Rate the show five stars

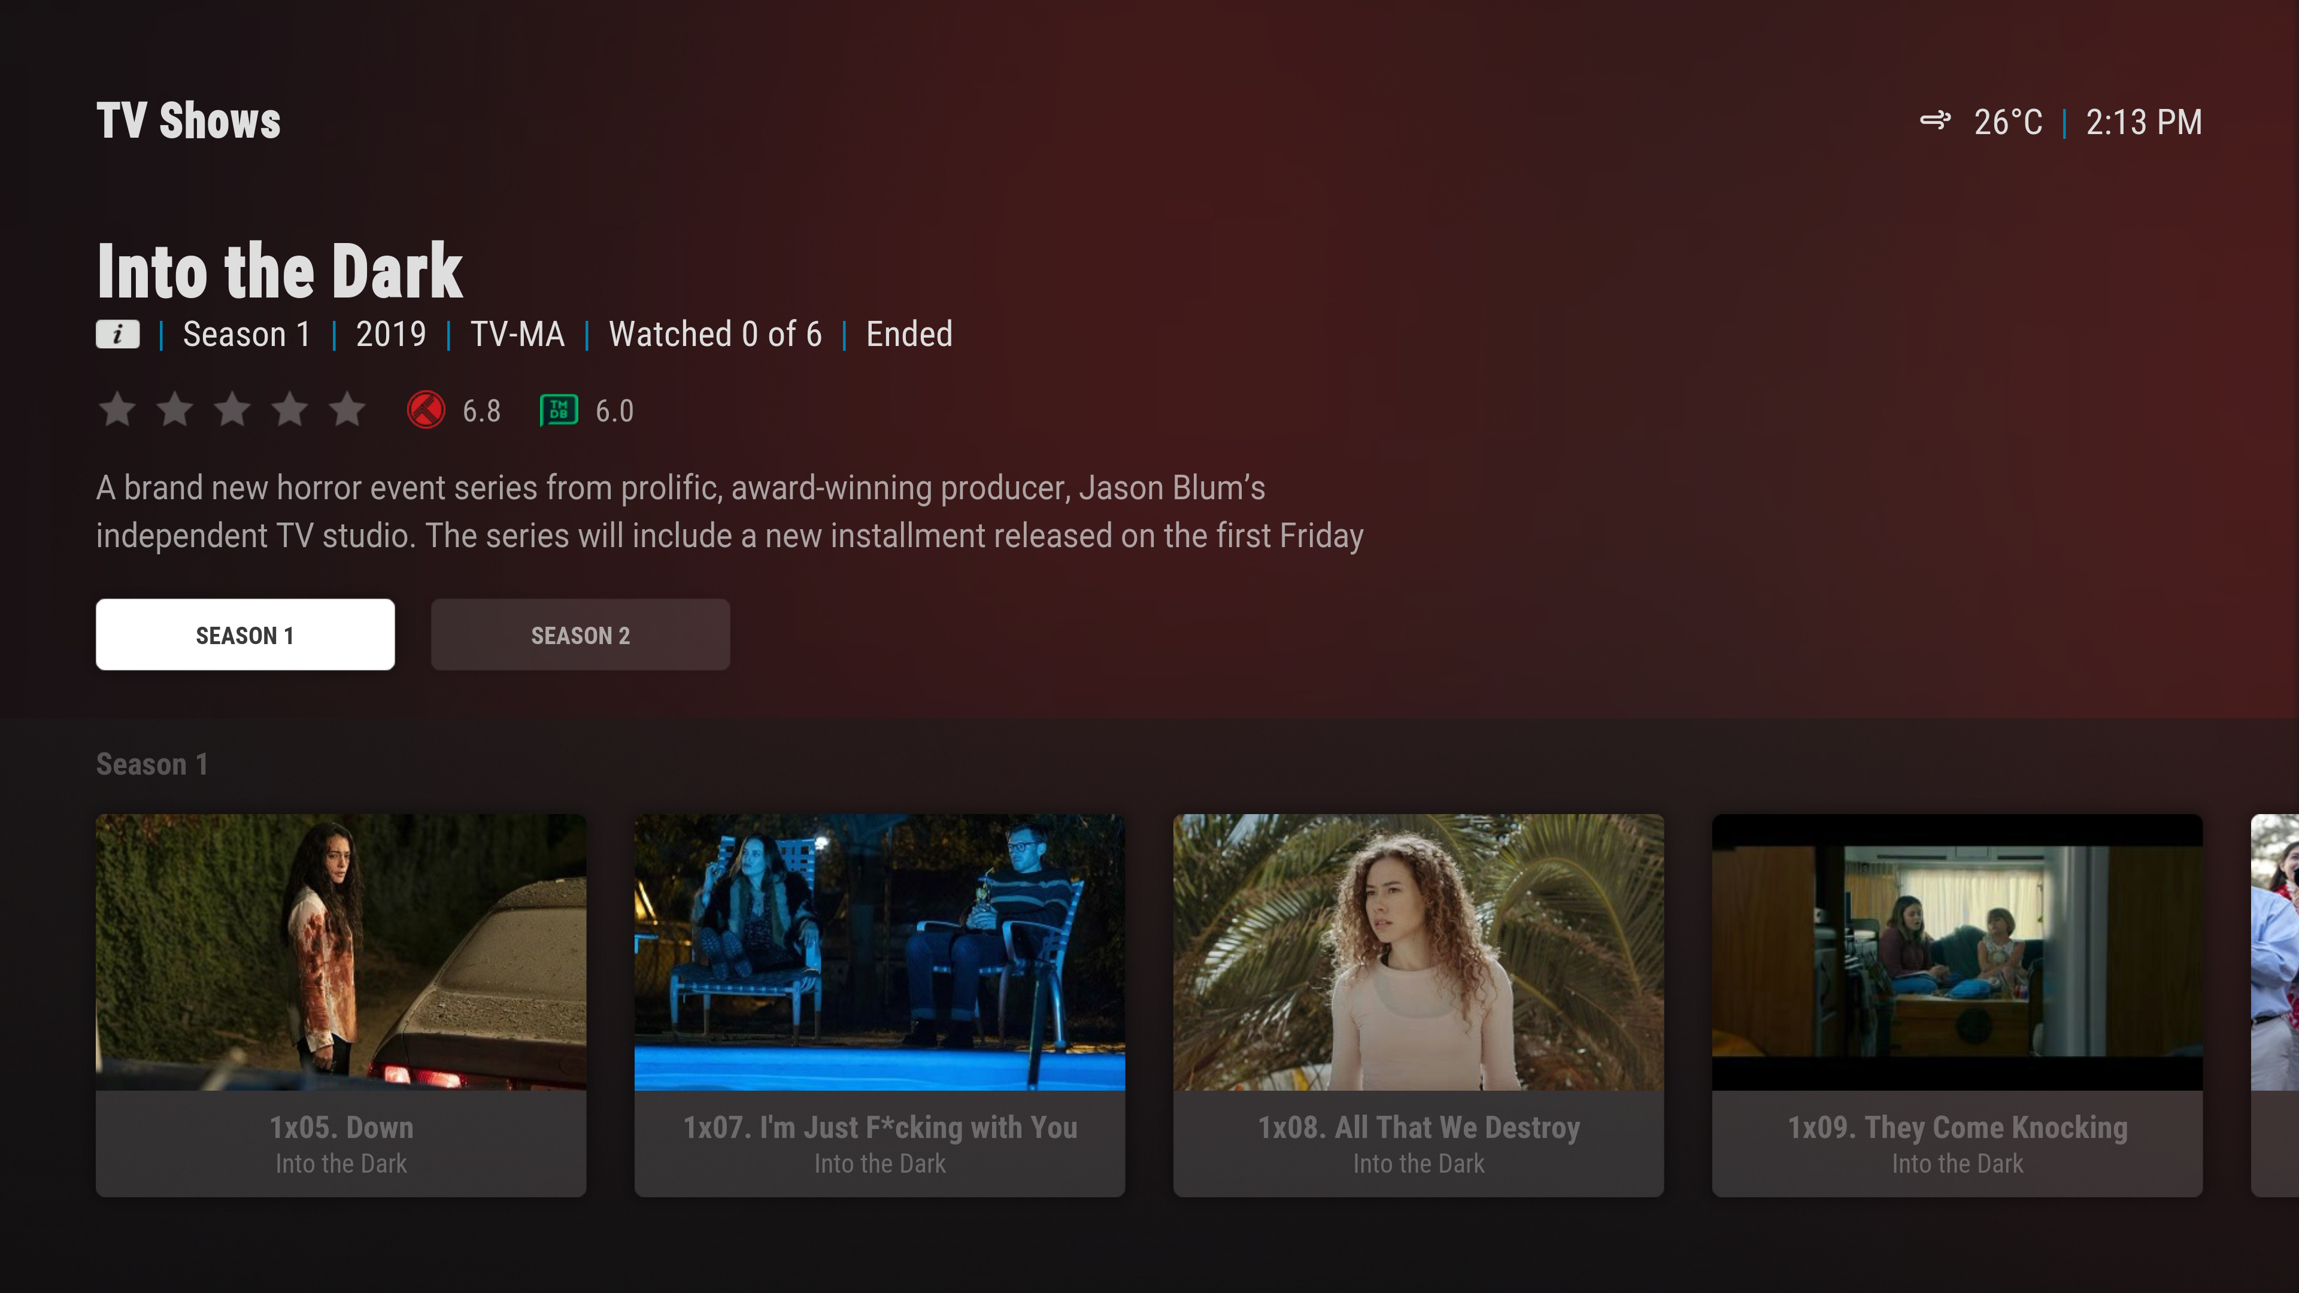click(347, 409)
